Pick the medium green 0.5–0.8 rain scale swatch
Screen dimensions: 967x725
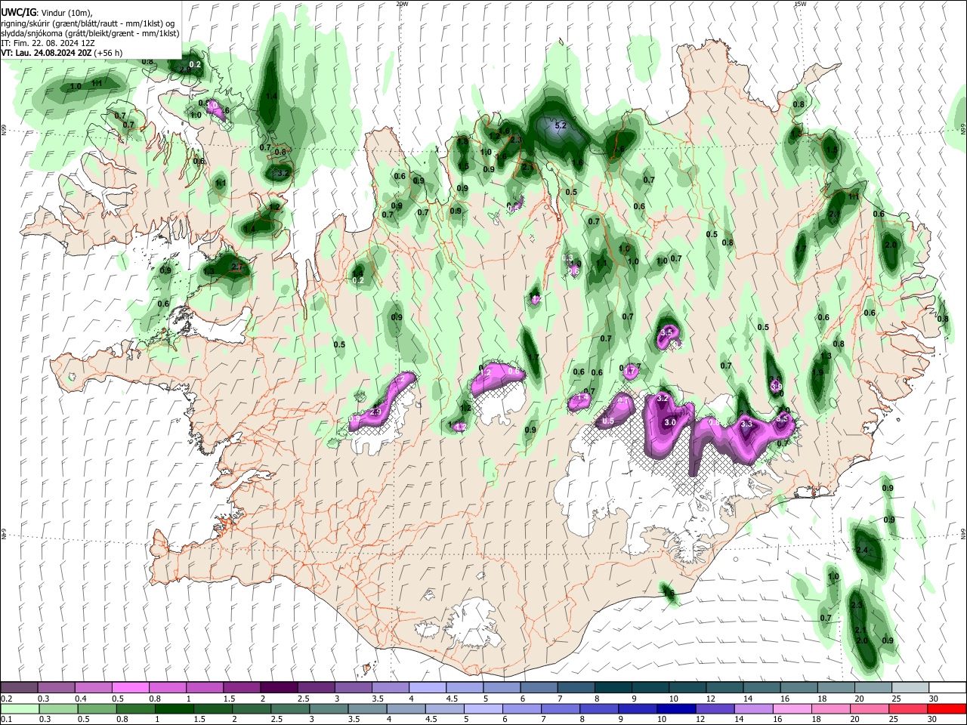point(97,709)
